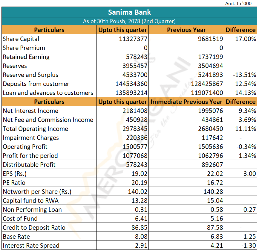Viewport: 259px width, 251px height.
Task: Click the 'EPS (Rs.)' row label
Action: coord(15,174)
